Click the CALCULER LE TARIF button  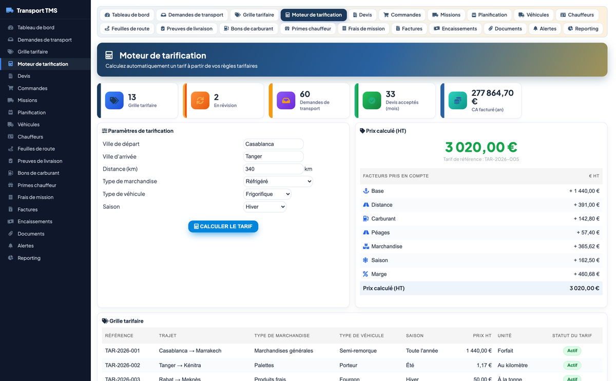pos(223,226)
